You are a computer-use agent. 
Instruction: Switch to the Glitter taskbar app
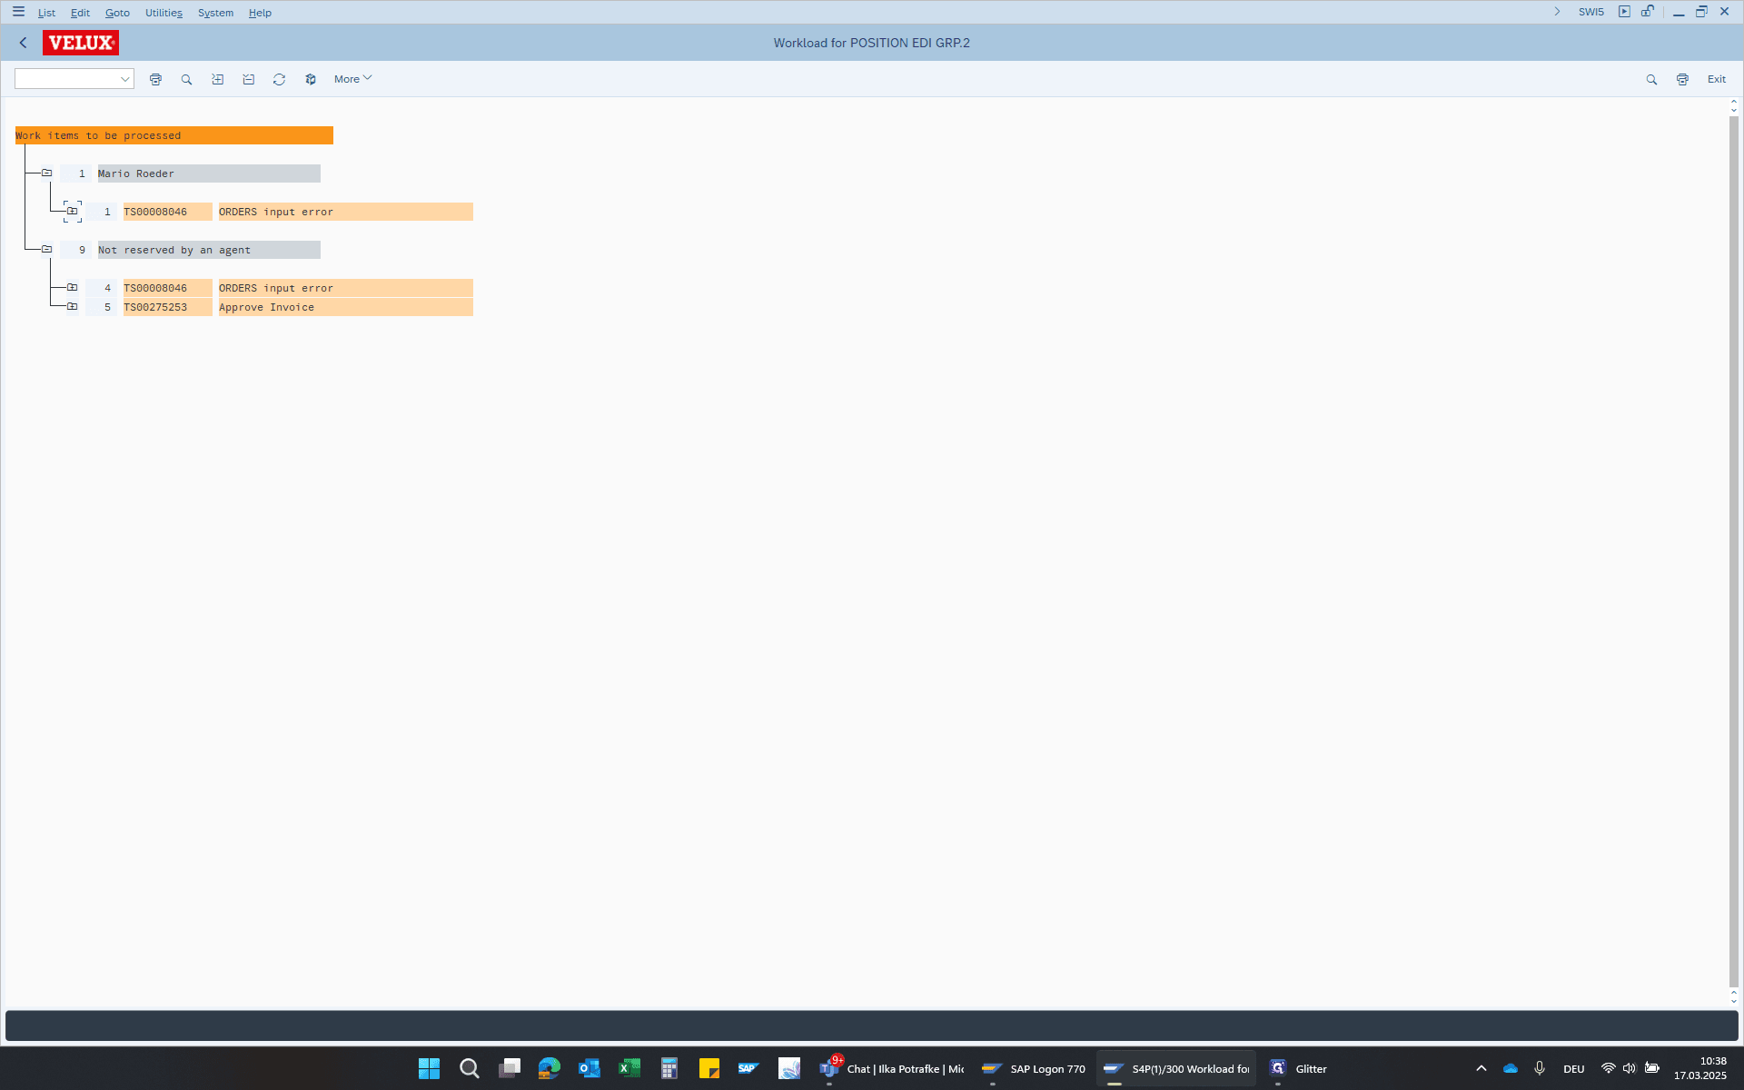pyautogui.click(x=1298, y=1068)
